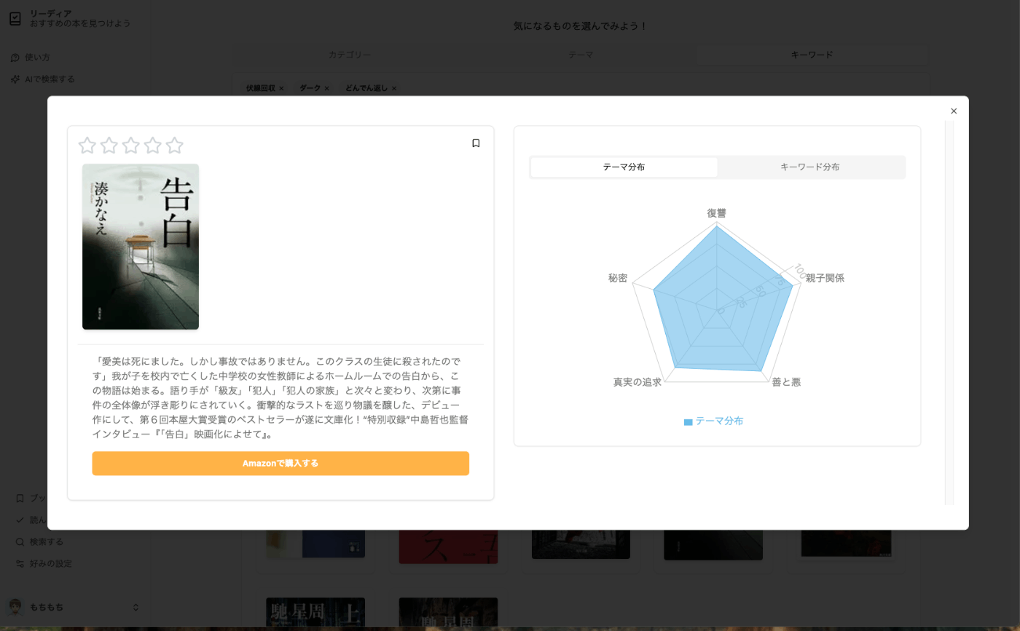Click the もちもち user avatar

15,607
